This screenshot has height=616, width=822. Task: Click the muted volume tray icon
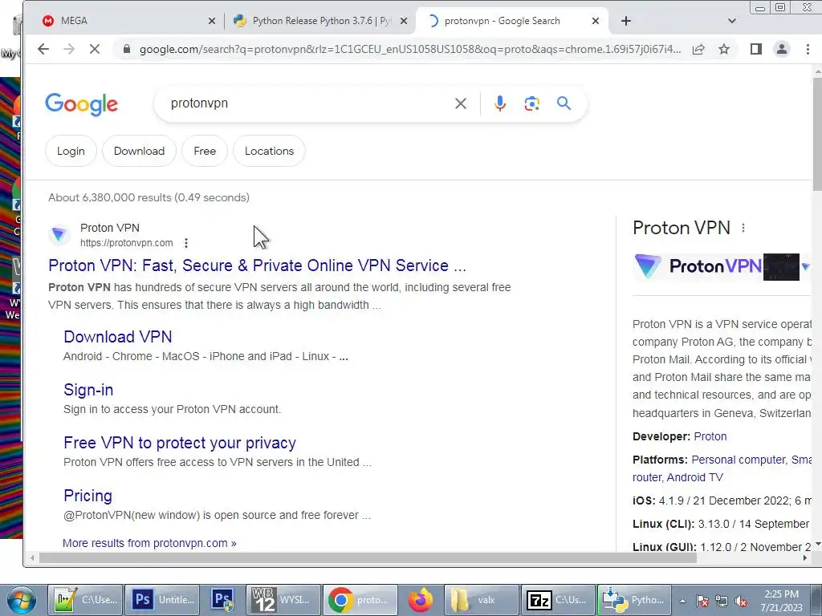(x=741, y=602)
